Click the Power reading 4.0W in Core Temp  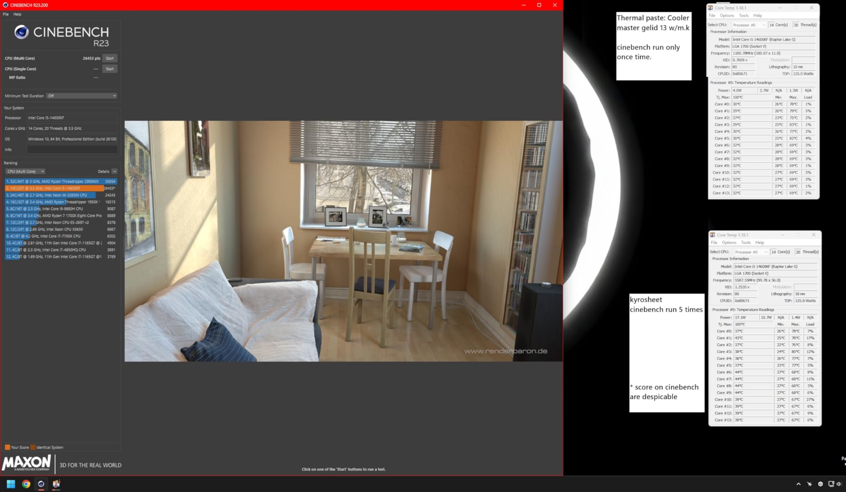point(744,90)
